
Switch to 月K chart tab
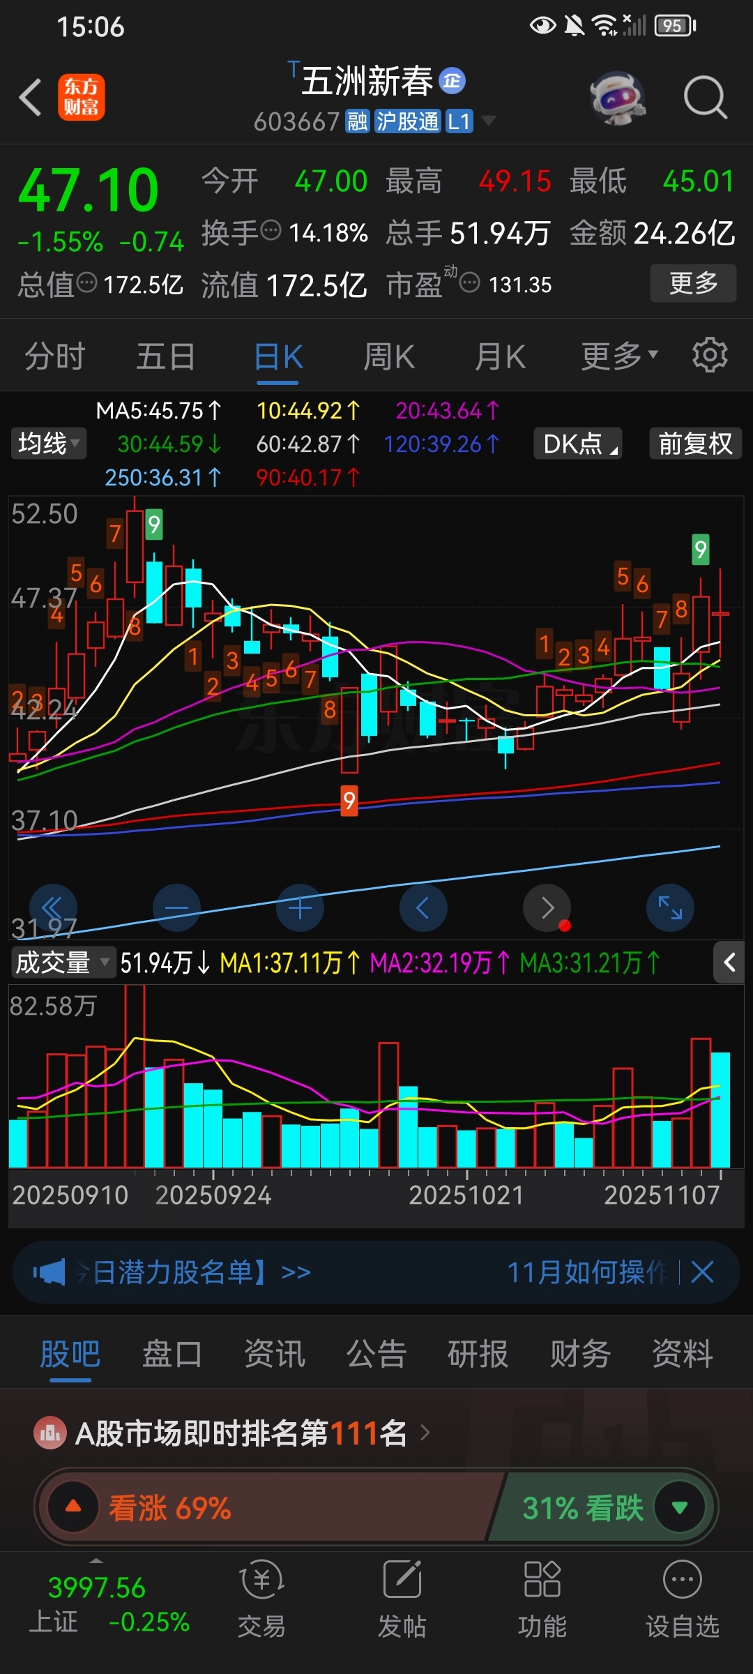(500, 356)
